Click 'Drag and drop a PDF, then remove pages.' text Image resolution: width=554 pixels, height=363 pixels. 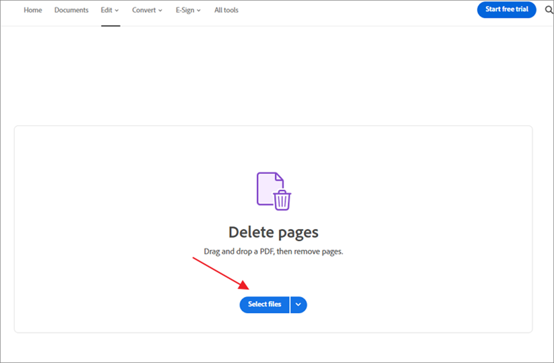(273, 251)
